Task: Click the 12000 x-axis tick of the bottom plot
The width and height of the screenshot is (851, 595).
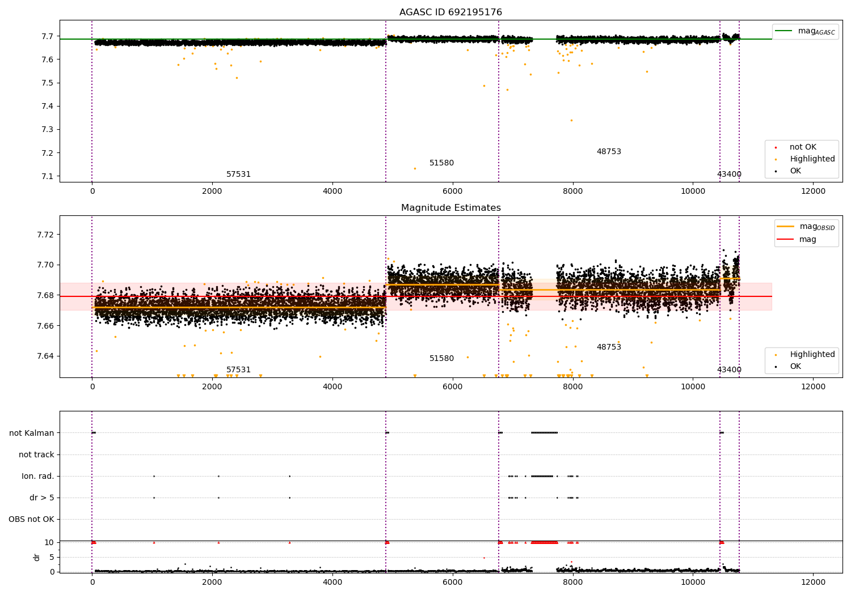Action: pyautogui.click(x=813, y=582)
